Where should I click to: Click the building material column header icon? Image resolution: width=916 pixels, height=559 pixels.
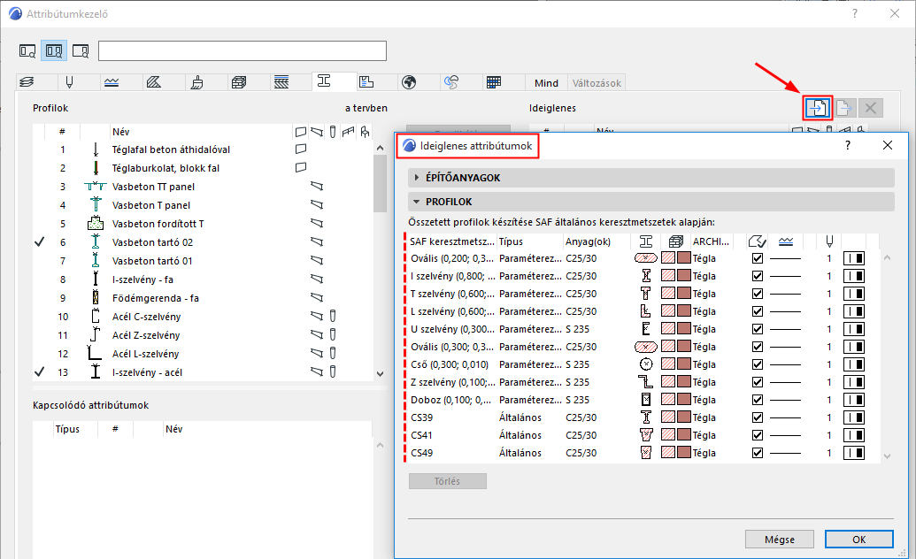click(x=676, y=241)
